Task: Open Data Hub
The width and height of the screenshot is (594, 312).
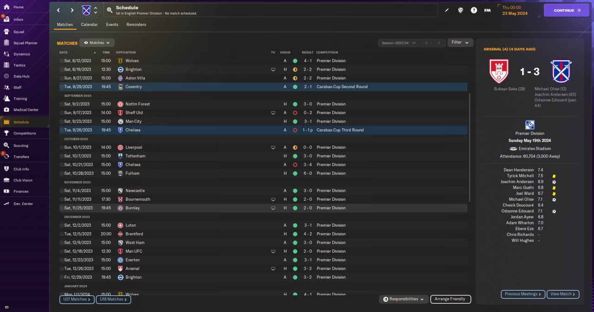Action: (21, 76)
